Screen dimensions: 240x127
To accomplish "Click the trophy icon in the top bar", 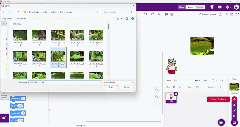I will pos(212,7).
